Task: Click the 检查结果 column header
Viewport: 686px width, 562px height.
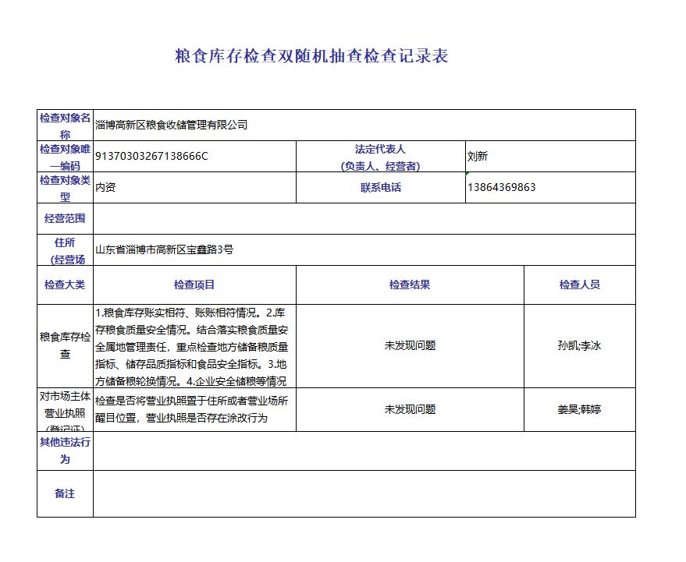Action: point(410,285)
